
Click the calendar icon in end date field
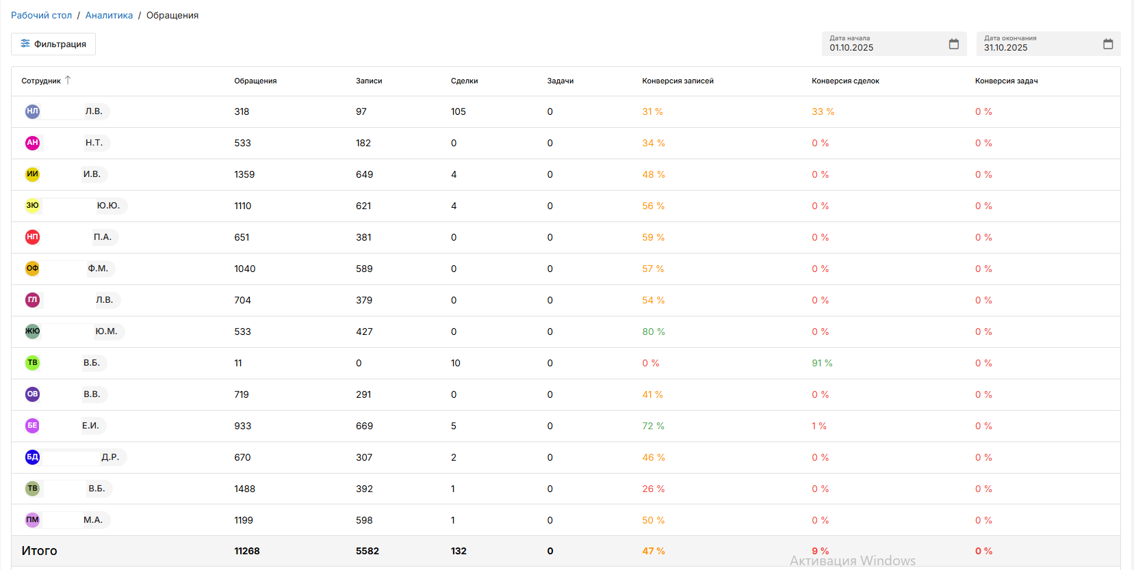(1108, 44)
